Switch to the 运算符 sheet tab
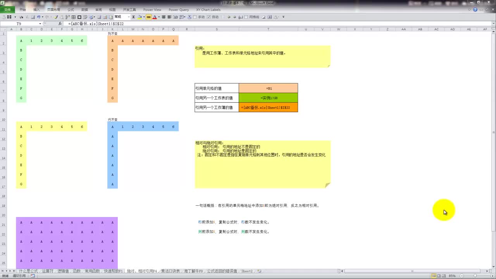 click(48, 271)
